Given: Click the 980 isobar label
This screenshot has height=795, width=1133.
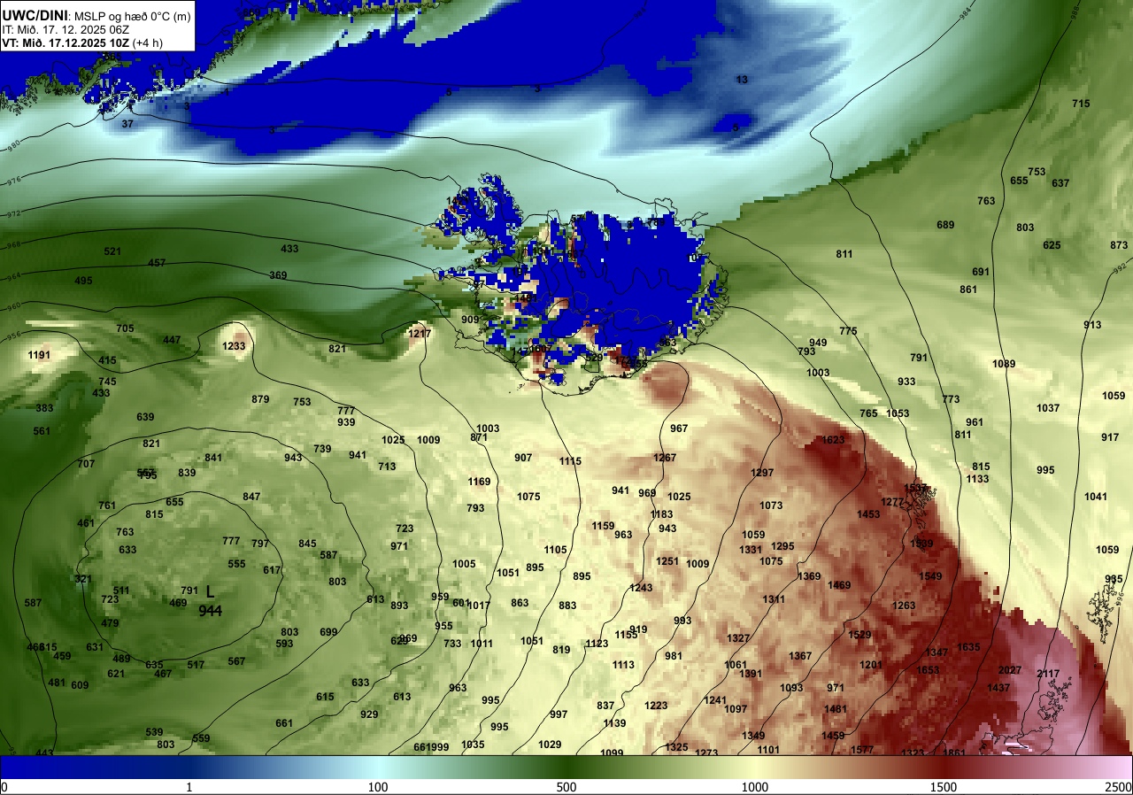Looking at the screenshot, I should 13,146.
